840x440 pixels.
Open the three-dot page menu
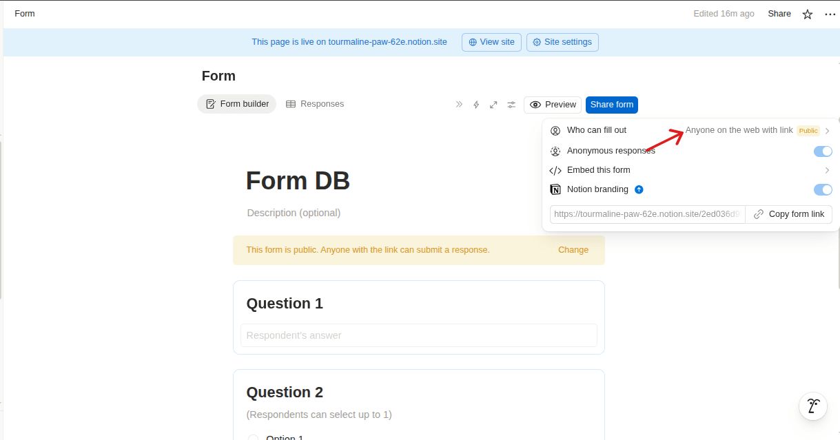[x=829, y=14]
